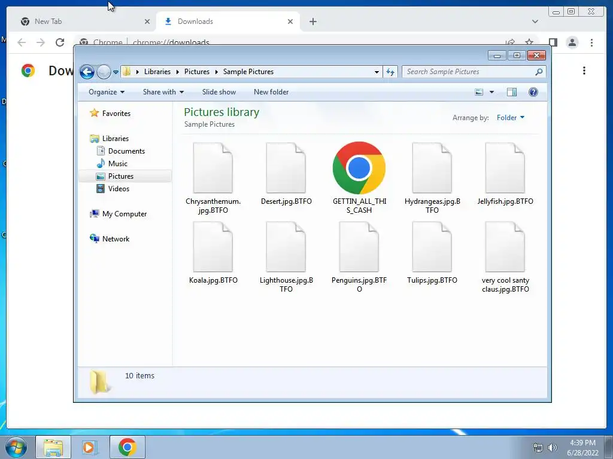Click Chrome's forward arrow
613x459 pixels.
(x=41, y=42)
